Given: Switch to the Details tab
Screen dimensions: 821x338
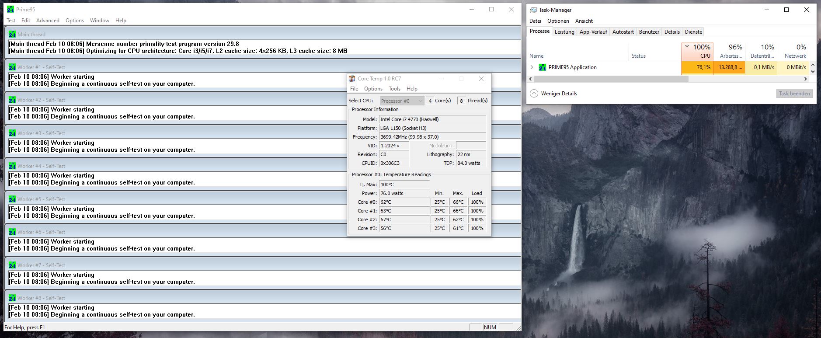Looking at the screenshot, I should coord(672,32).
